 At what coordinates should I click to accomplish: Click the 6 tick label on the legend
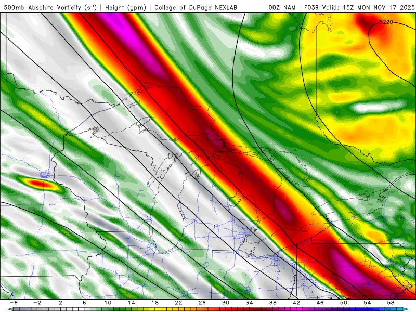point(84,303)
